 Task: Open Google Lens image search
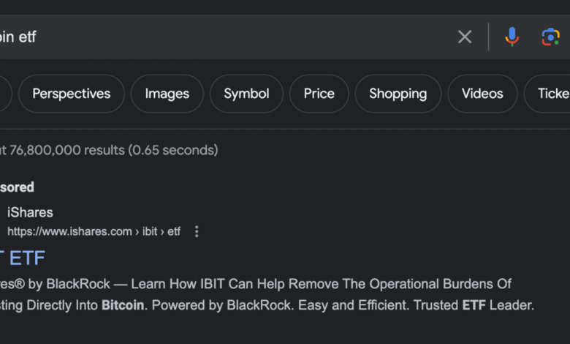(550, 37)
